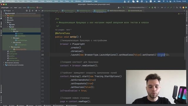The width and height of the screenshot is (188, 106).
Task: Click Expand All icon in Project panel
Action: 30,11
